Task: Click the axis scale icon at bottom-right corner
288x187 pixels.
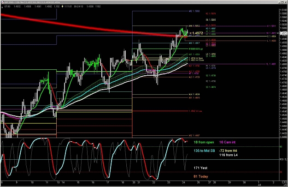Action: [x=284, y=182]
